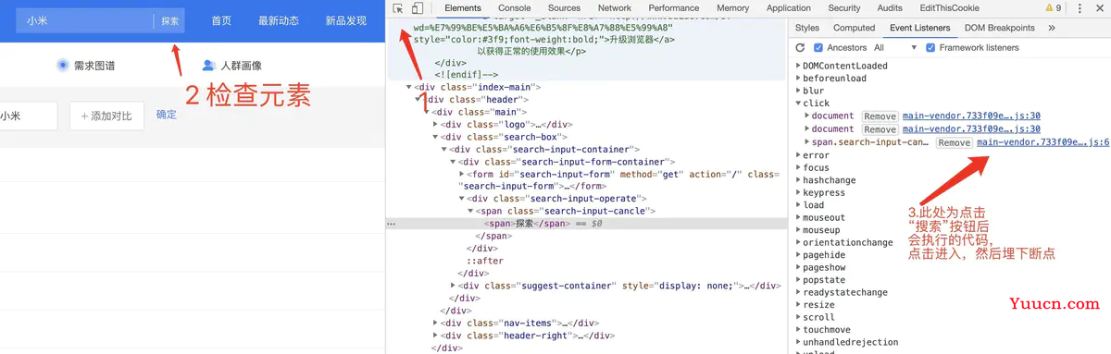Screen dimensions: 1111x354
Task: Open the Computed sidebar tab
Action: 855,28
